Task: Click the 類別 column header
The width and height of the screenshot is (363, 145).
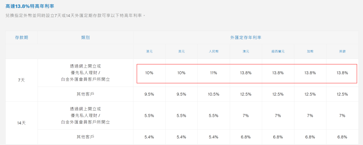Action: (85, 38)
